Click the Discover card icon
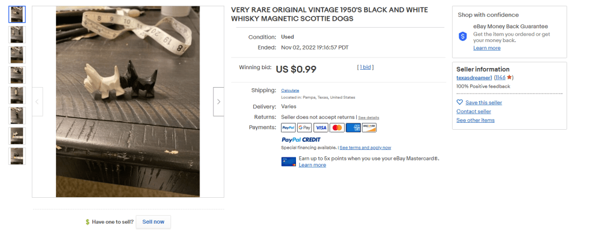592x237 pixels. pyautogui.click(x=369, y=127)
